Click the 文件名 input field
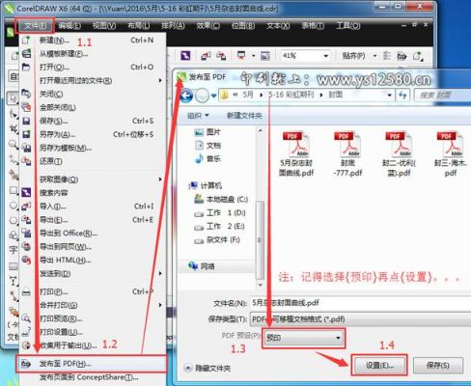The width and height of the screenshot is (471, 386). tap(360, 303)
